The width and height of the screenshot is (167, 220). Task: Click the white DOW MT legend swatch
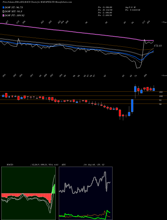[4, 12]
